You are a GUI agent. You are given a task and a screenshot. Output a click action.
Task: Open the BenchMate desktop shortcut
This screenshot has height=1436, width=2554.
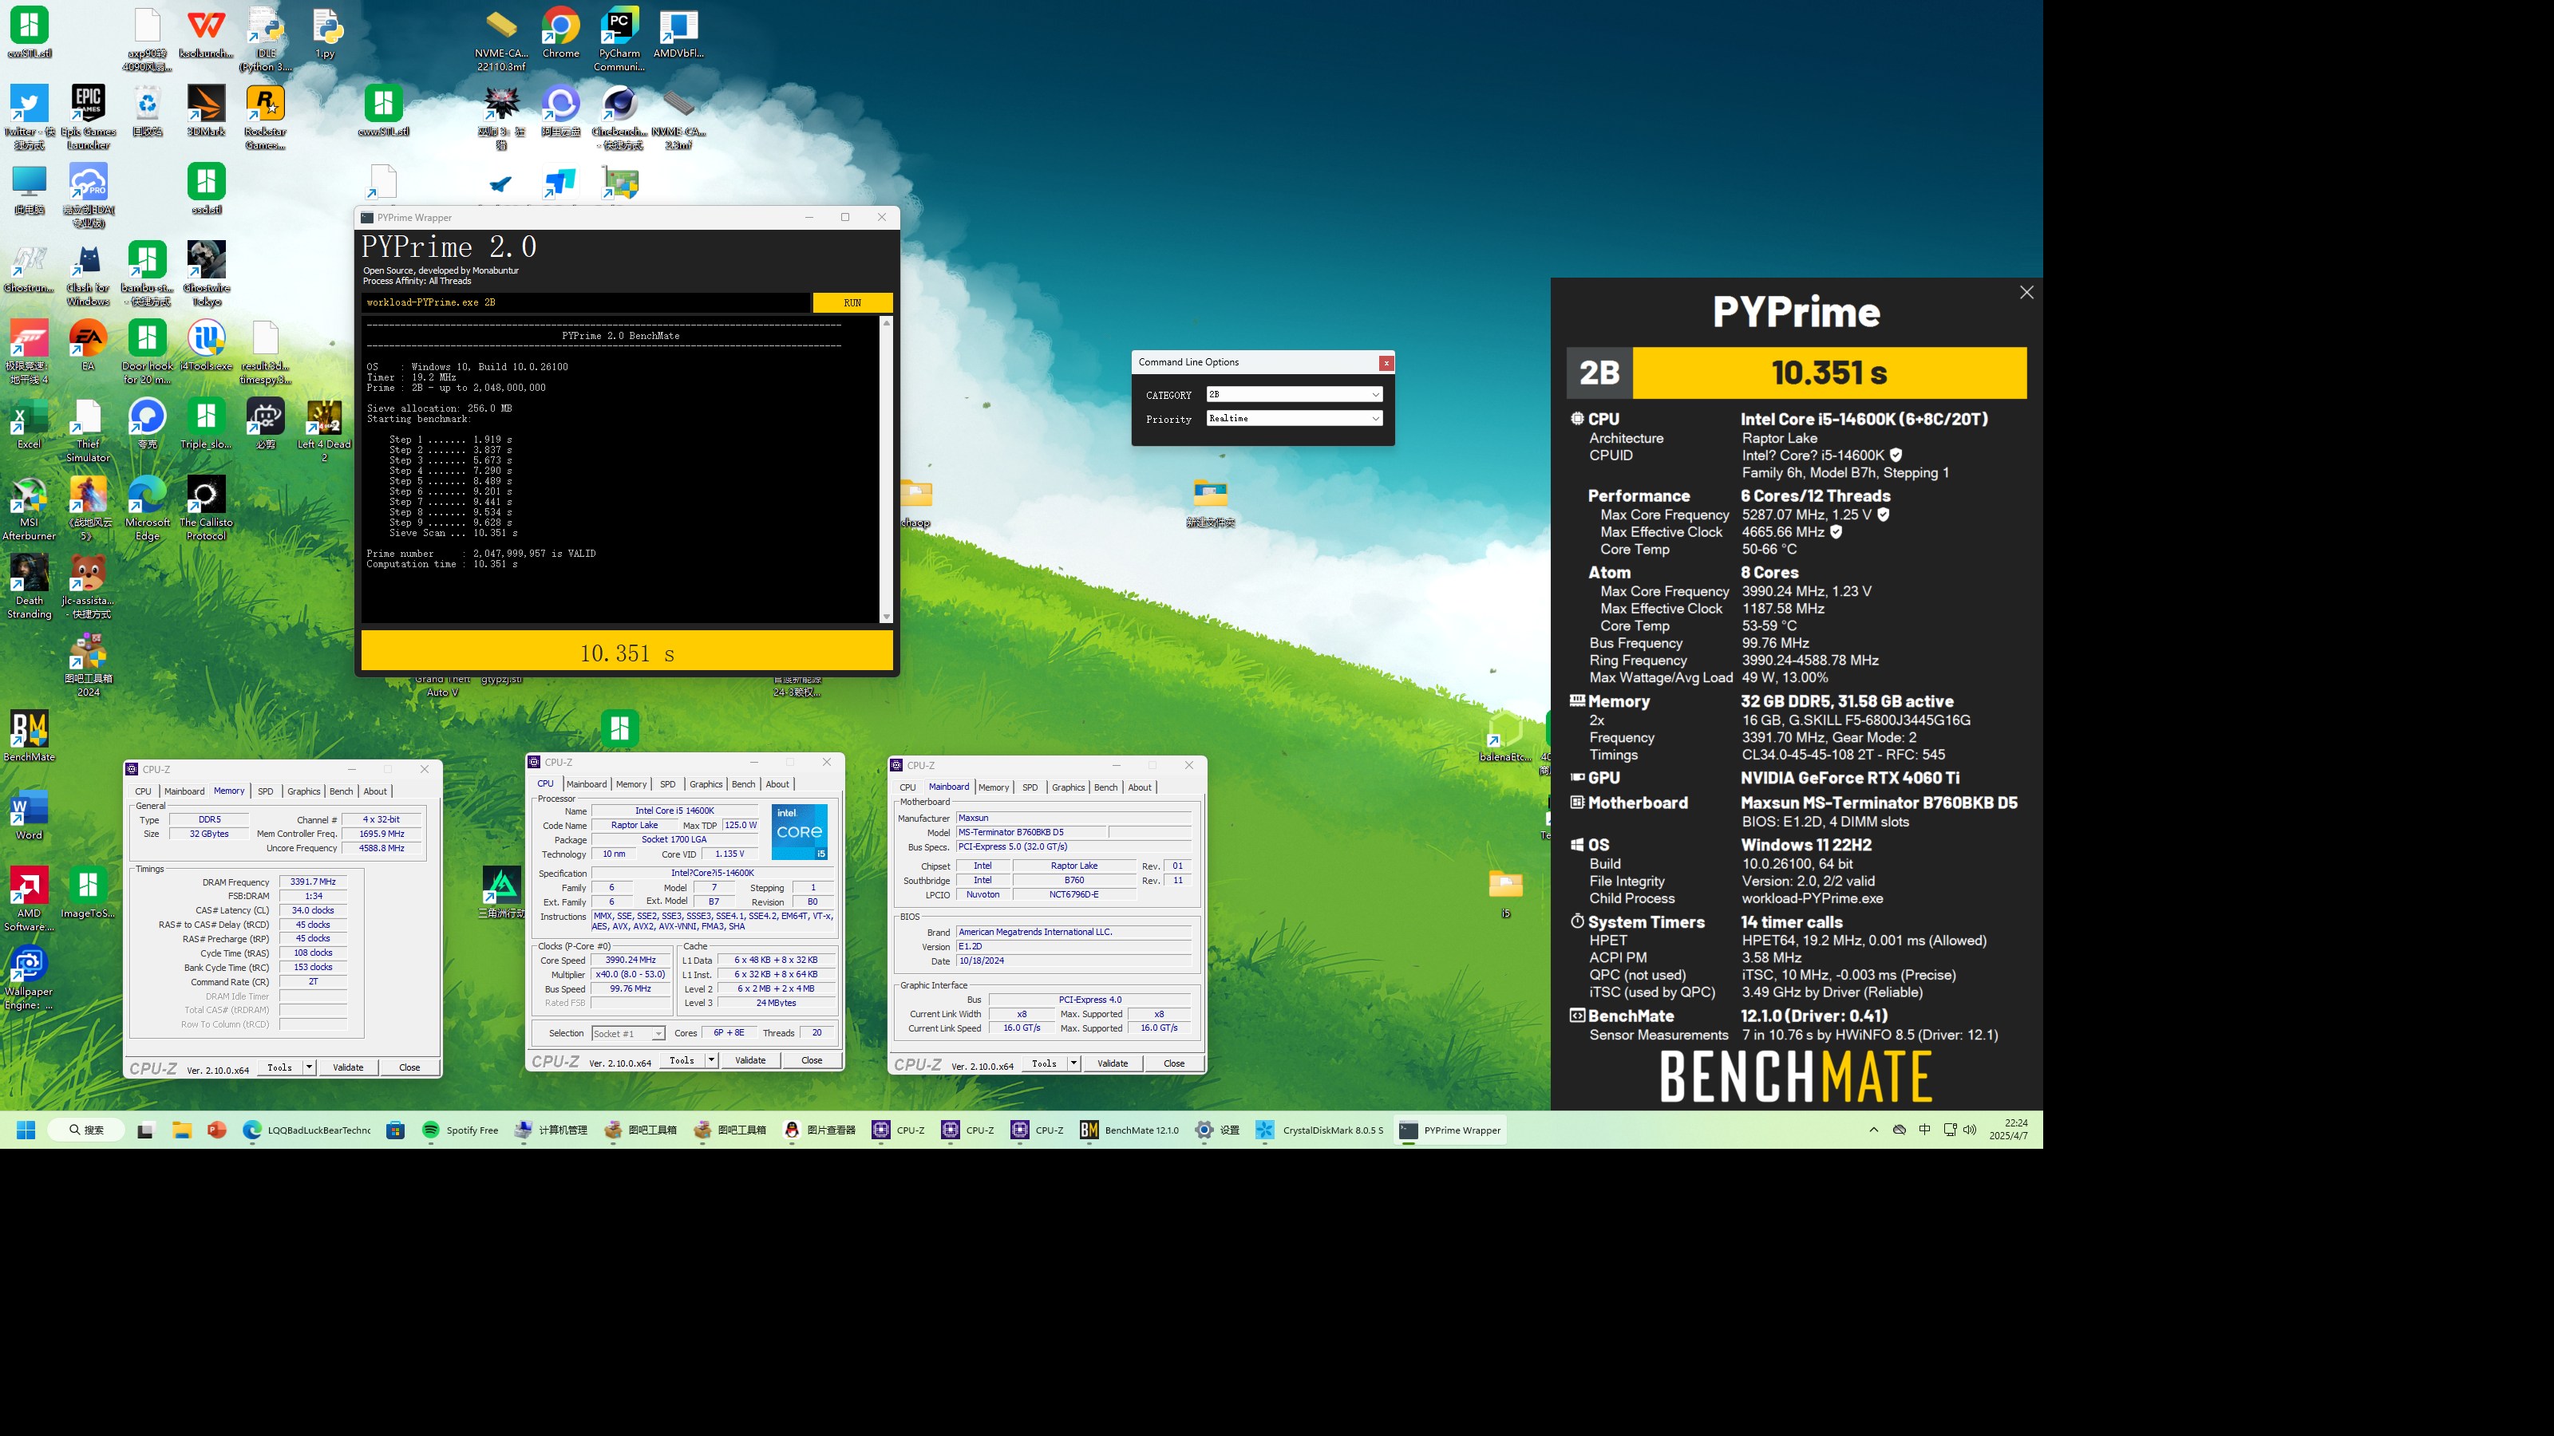coord(29,736)
